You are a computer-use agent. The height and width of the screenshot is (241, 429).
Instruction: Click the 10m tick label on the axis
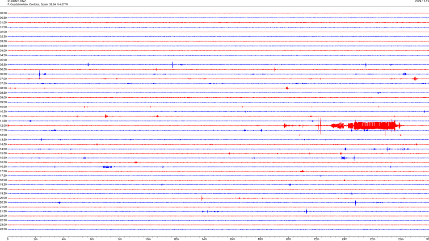(148, 239)
